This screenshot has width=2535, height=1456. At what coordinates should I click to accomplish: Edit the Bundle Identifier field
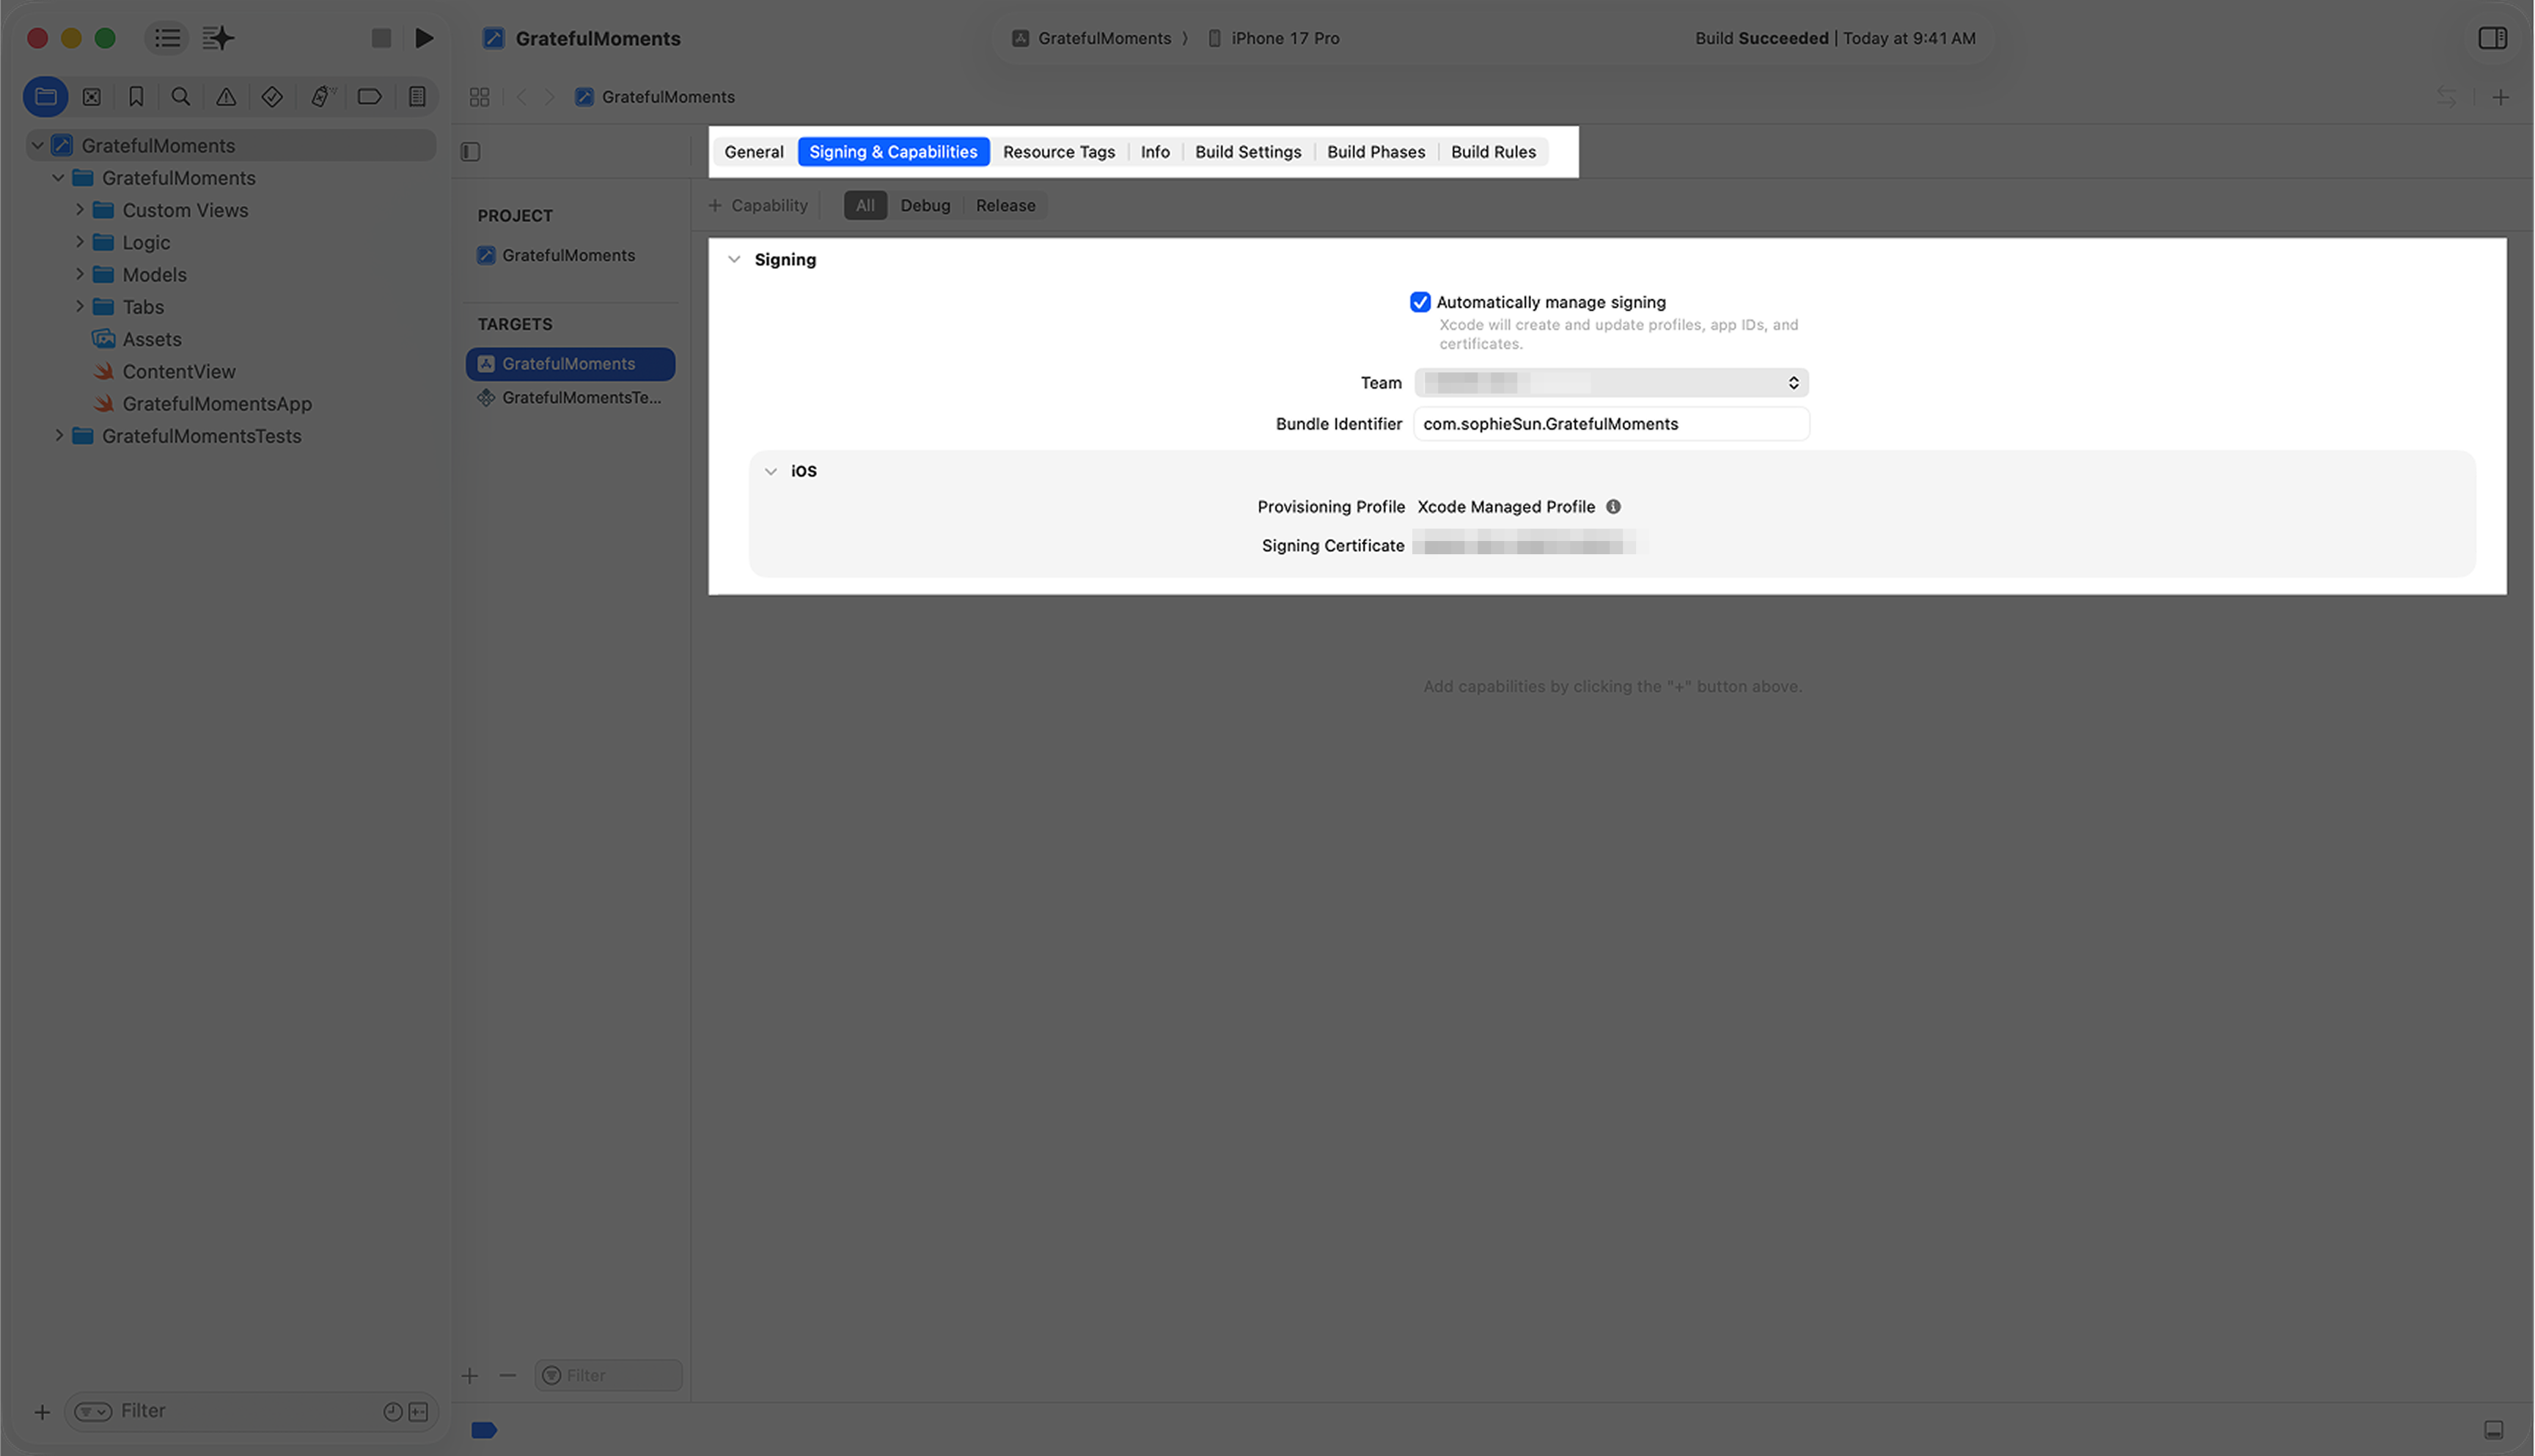1611,424
